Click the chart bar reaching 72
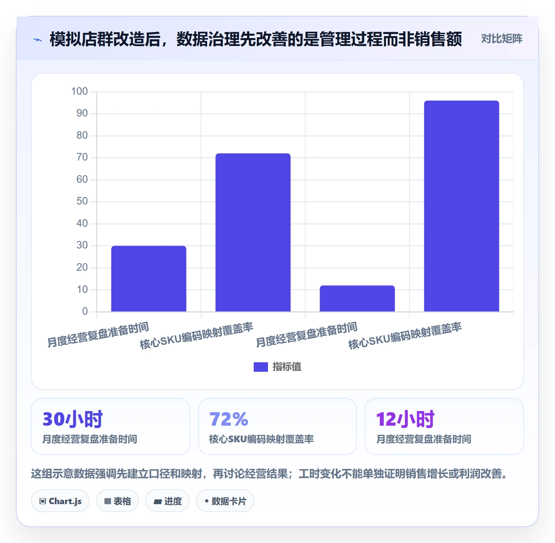Viewport: 555px width, 543px height. (253, 232)
